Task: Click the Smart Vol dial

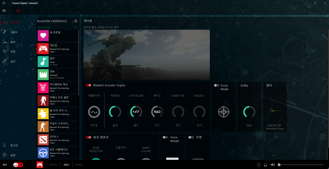Action: (x=178, y=112)
